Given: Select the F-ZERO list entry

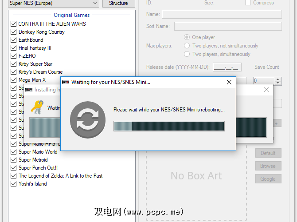Looking at the screenshot, I should [27, 56].
